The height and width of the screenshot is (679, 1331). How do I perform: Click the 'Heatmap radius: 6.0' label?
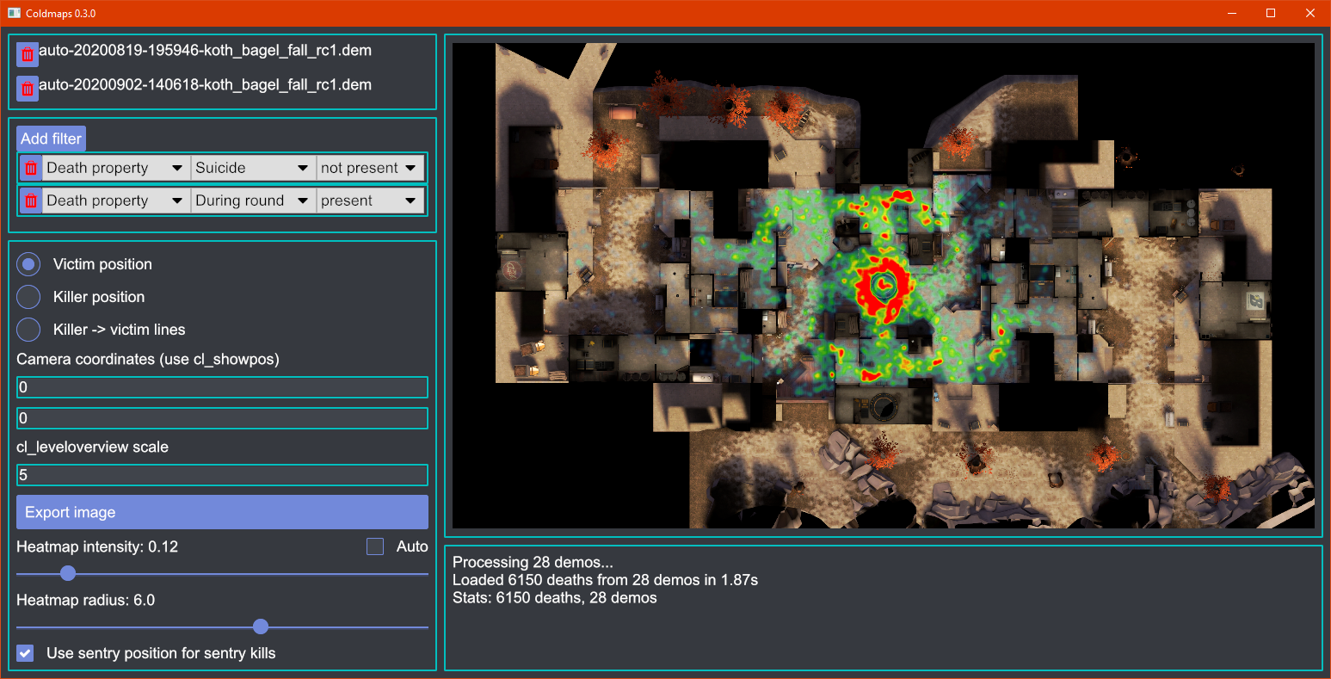(85, 600)
